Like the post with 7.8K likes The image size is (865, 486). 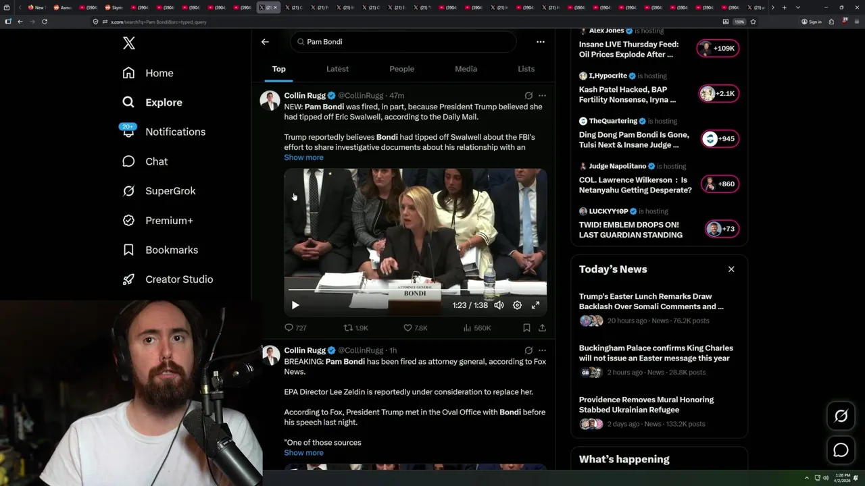tap(416, 328)
